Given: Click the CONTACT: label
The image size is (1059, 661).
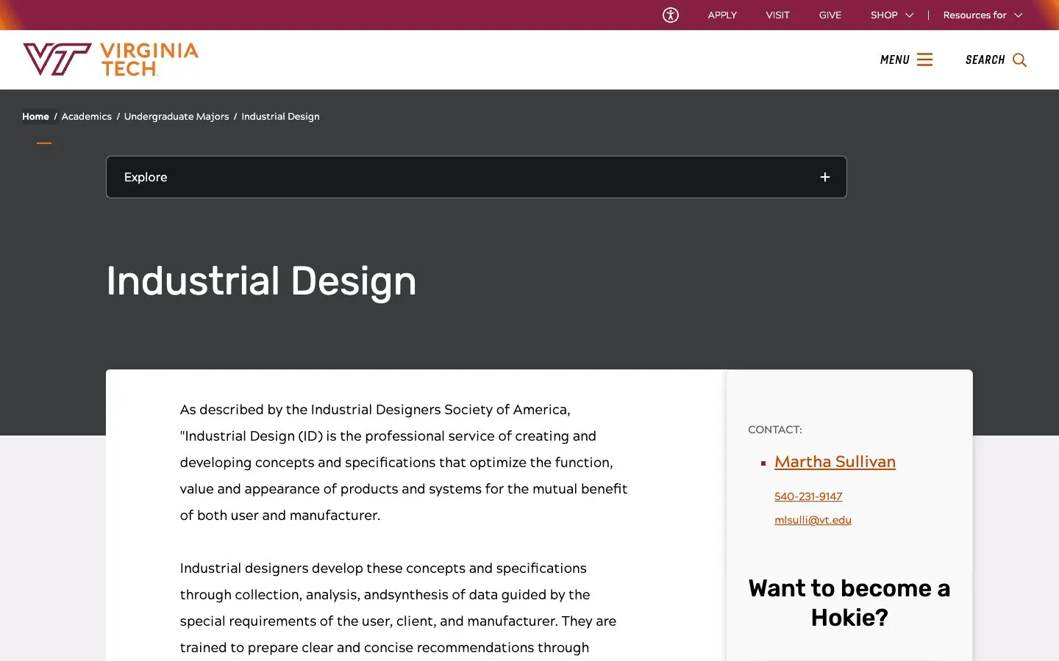Looking at the screenshot, I should point(775,430).
